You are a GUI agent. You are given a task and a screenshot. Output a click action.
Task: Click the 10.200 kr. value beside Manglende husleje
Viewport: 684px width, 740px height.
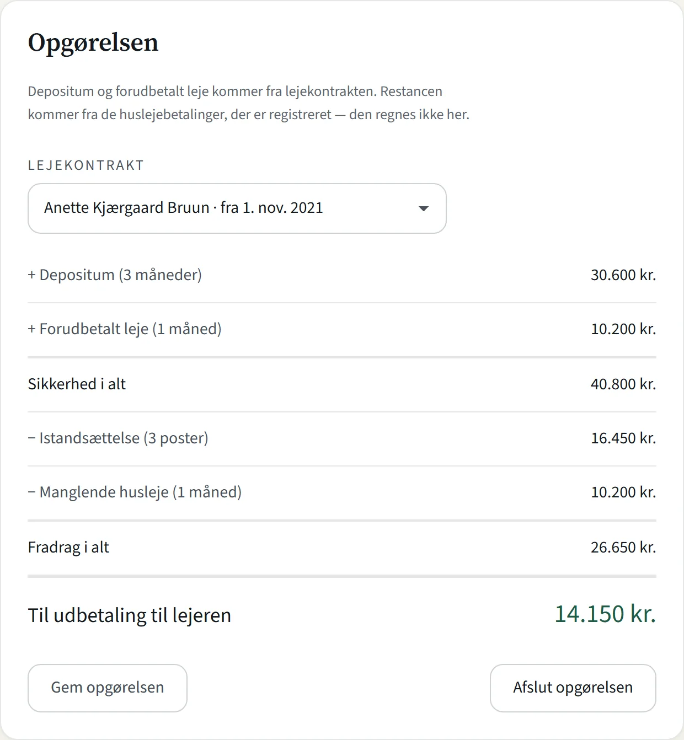(623, 492)
